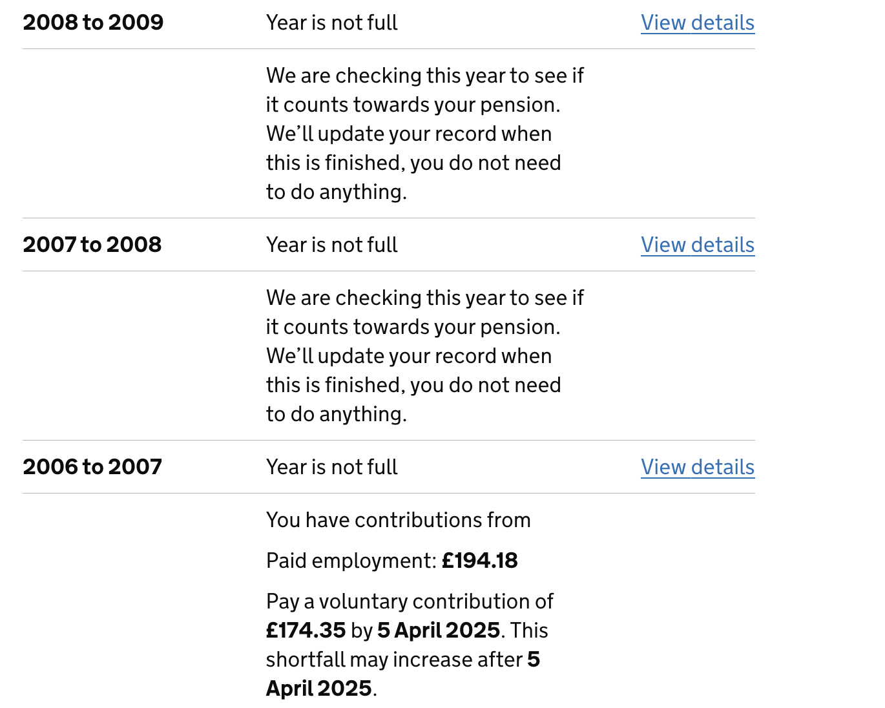885x708 pixels.
Task: Select the 2006 to 2007 year heading
Action: pos(92,467)
